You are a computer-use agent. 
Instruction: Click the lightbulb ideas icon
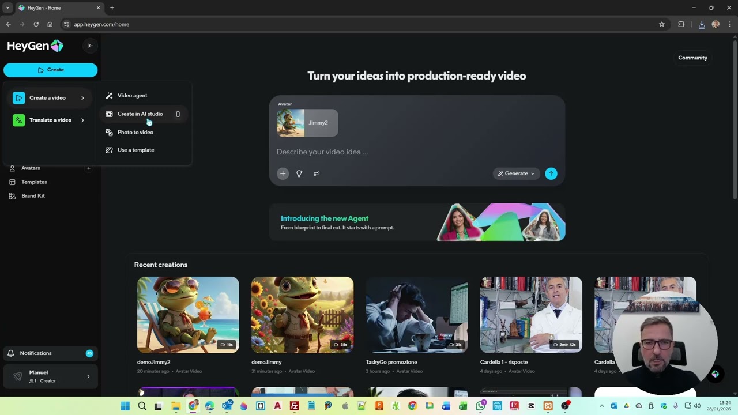click(x=299, y=173)
